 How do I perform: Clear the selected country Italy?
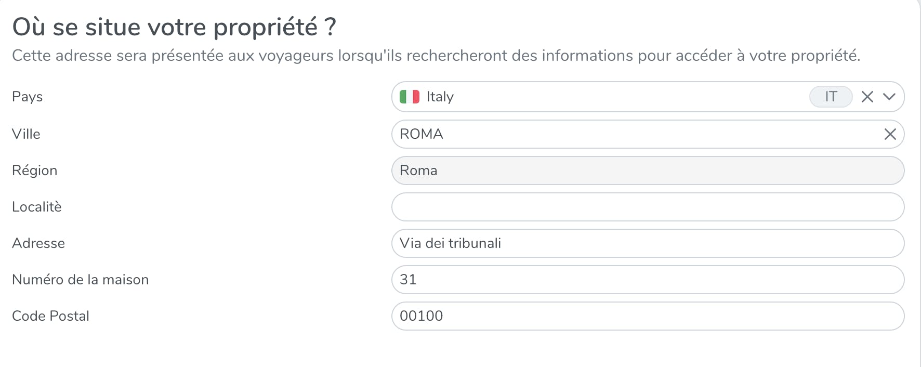pyautogui.click(x=867, y=97)
